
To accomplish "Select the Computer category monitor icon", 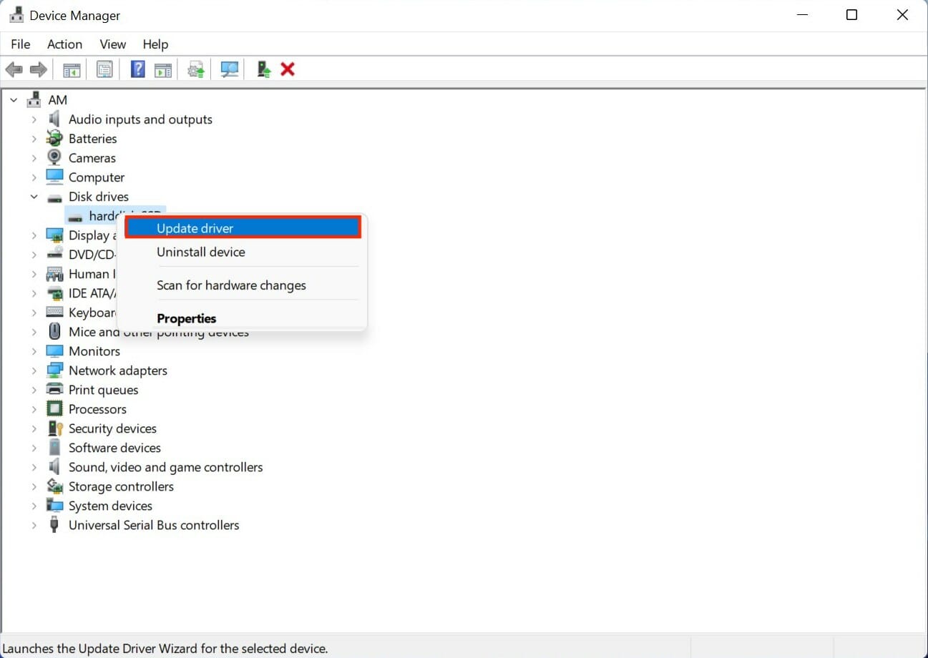I will tap(54, 177).
